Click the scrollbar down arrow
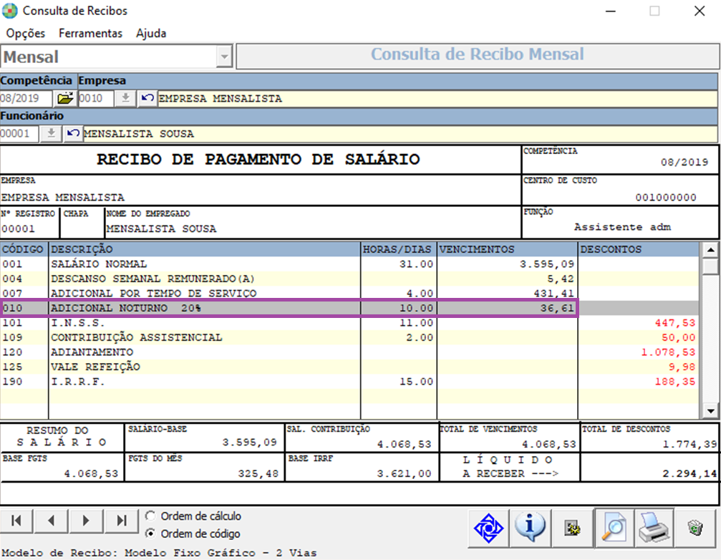Screen dimensions: 721x560 pos(710,411)
